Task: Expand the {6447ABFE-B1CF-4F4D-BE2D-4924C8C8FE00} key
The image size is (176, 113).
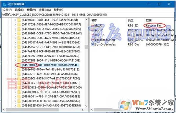Action: pyautogui.click(x=15, y=51)
